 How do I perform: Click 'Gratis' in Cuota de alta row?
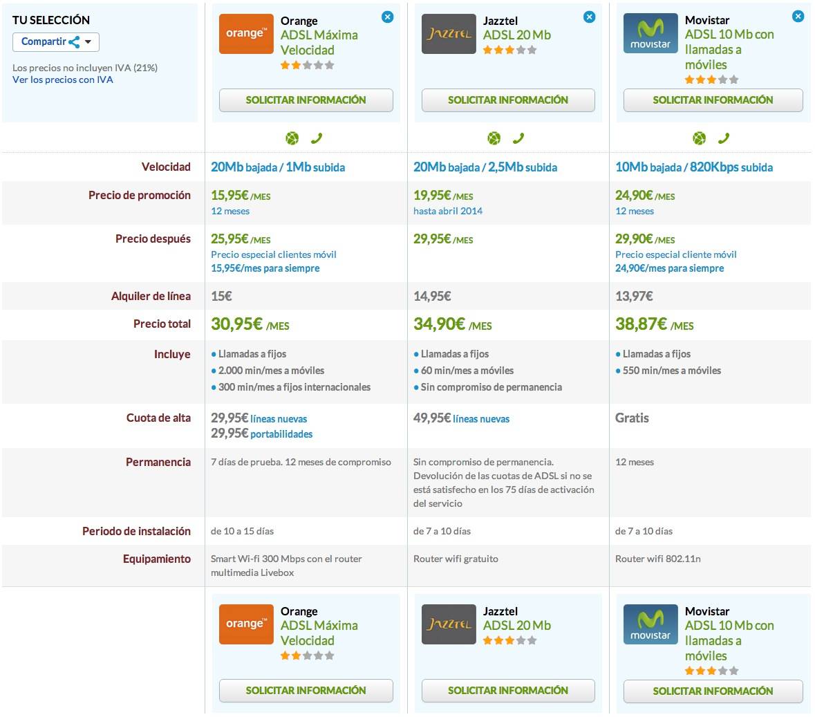coord(632,418)
